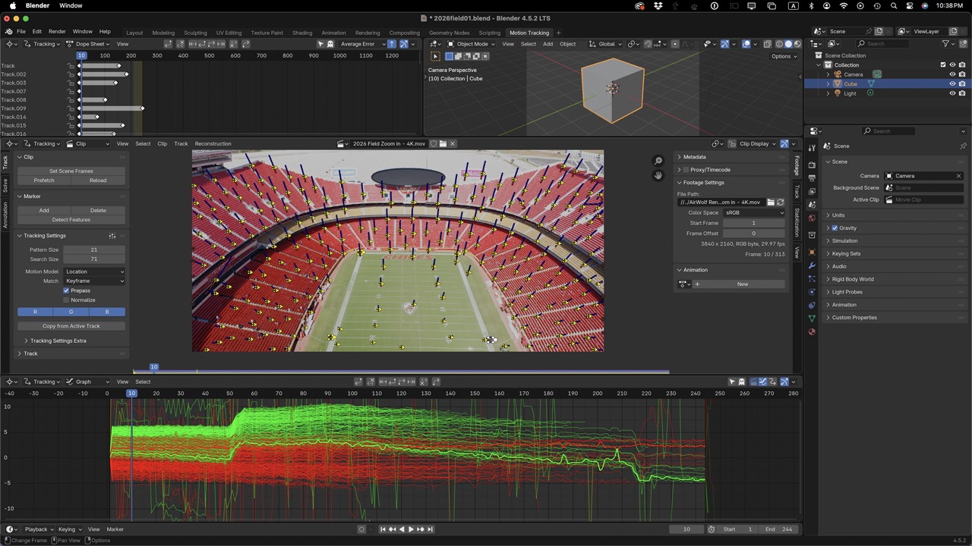972x546 pixels.
Task: Click the Set Scene Frames button
Action: (71, 171)
